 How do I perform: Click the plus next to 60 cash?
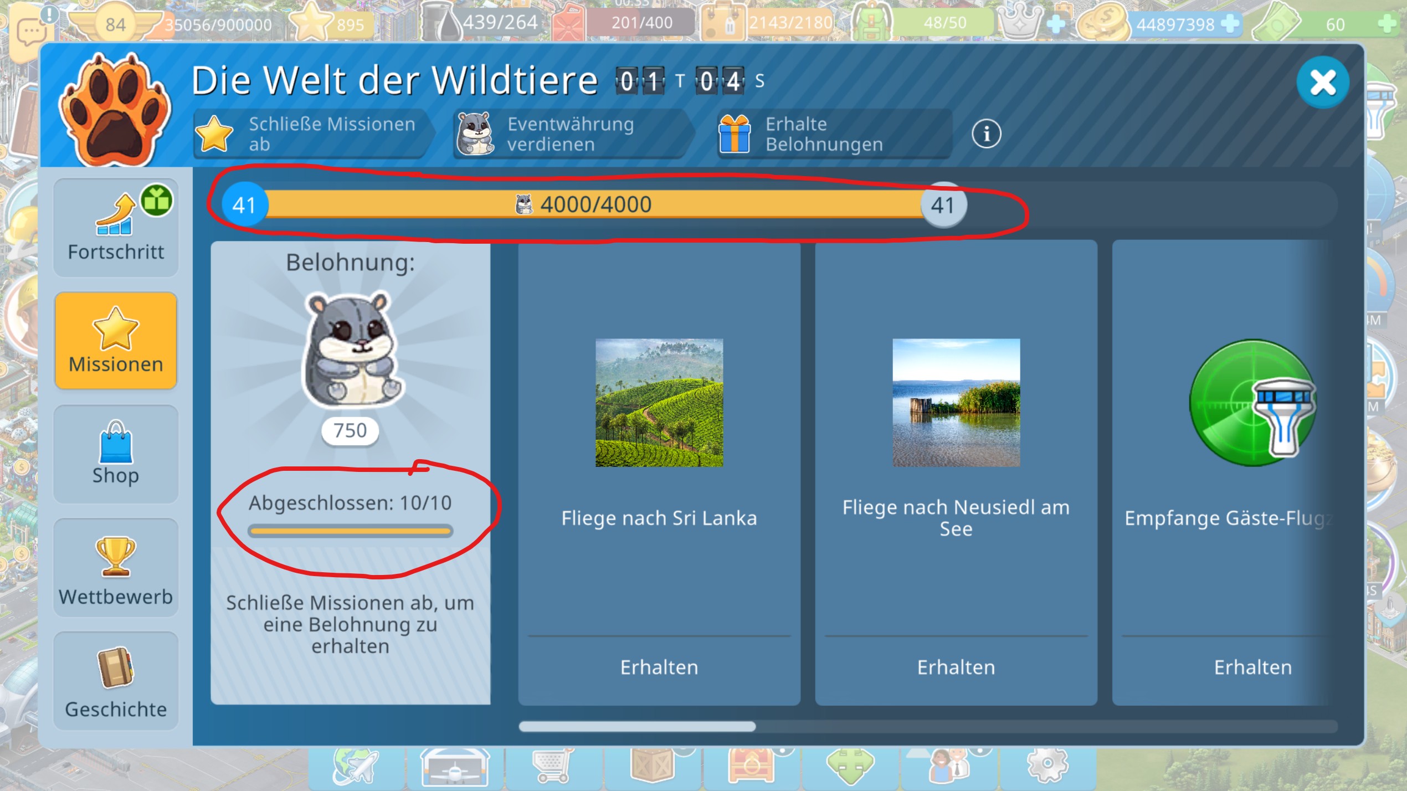pyautogui.click(x=1387, y=24)
